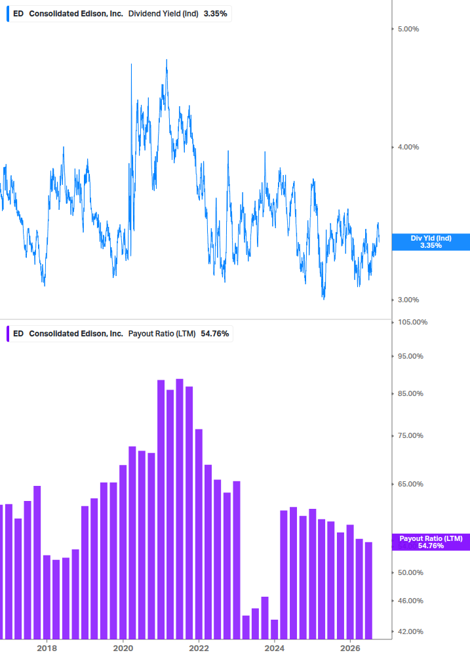
Task: Click the Payout Ratio (LTM) legend label
Action: click(162, 334)
